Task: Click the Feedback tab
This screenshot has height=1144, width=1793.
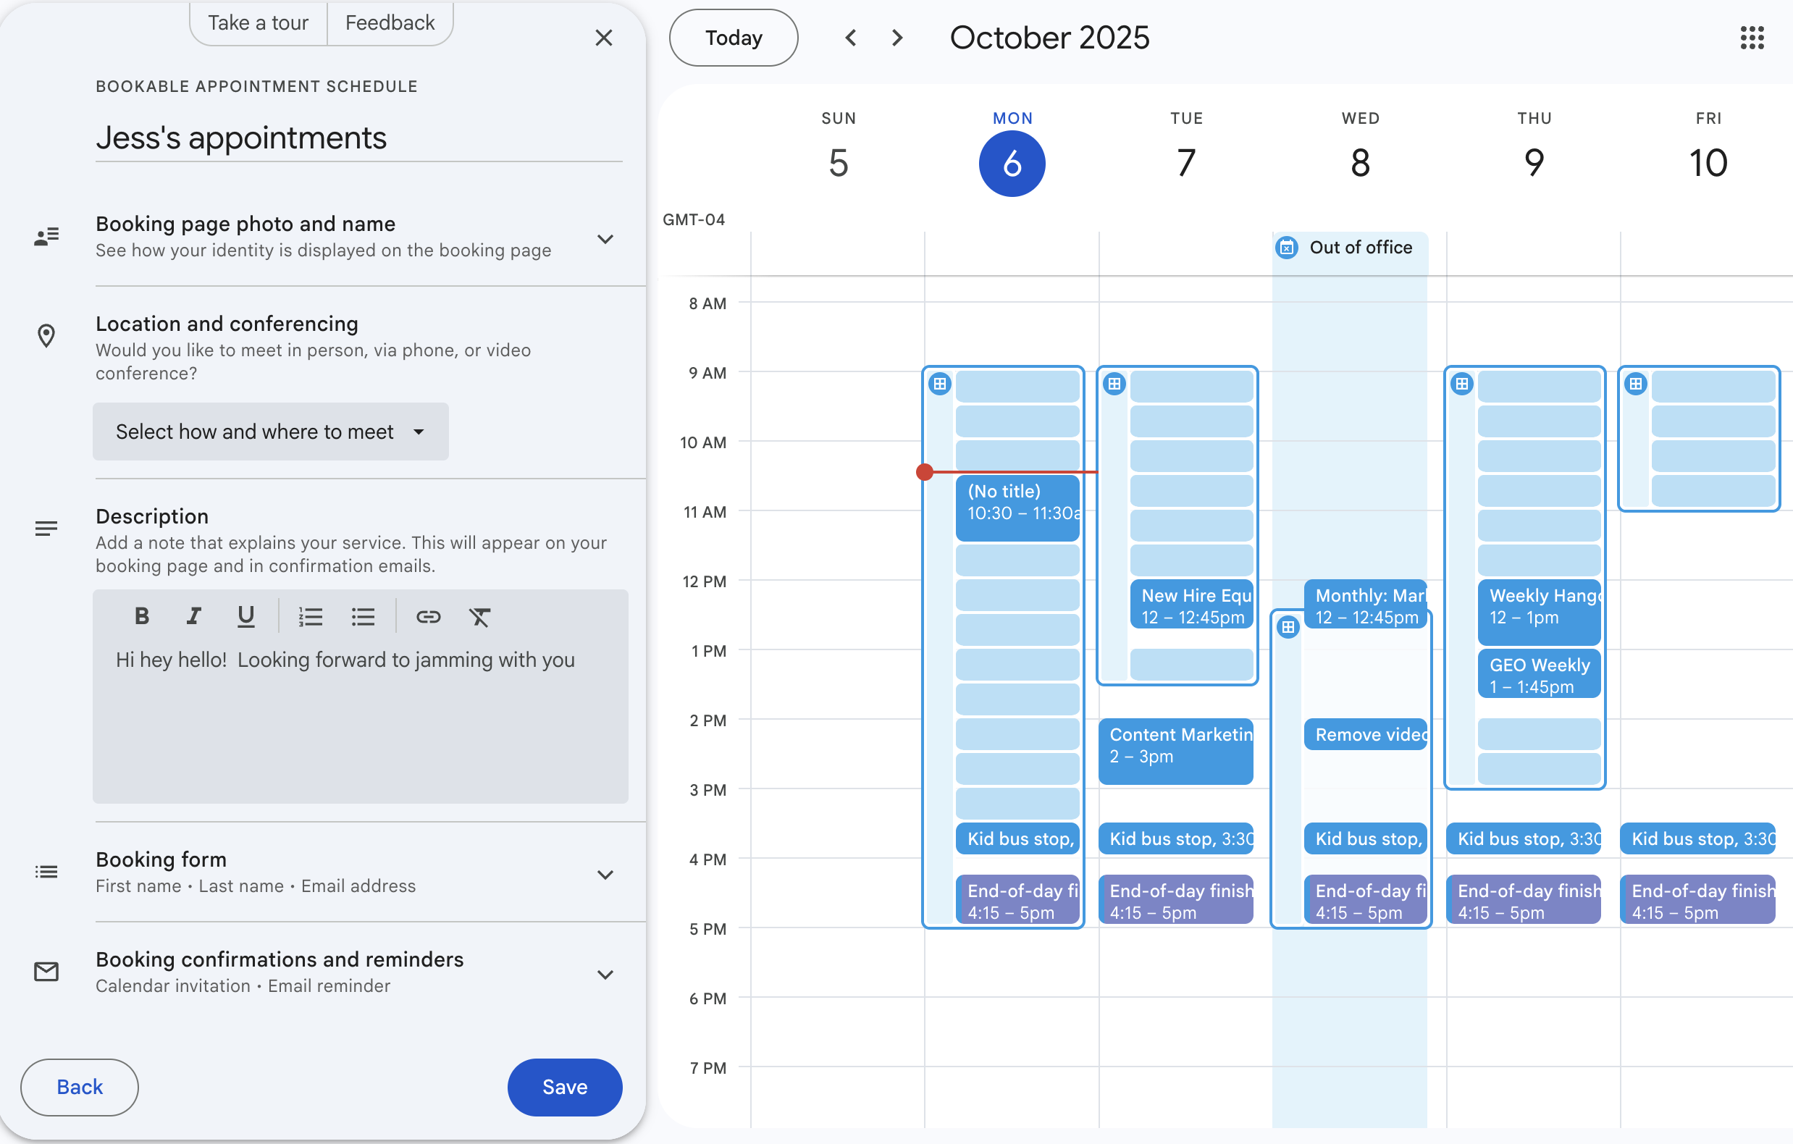Action: coord(390,23)
